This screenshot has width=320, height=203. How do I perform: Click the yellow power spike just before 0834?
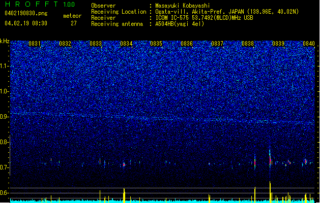[124, 195]
